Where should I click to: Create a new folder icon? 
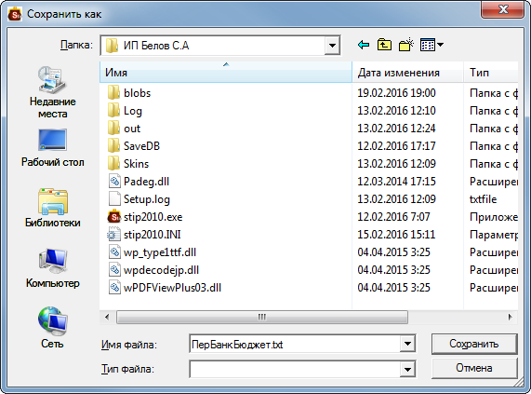[x=406, y=45]
